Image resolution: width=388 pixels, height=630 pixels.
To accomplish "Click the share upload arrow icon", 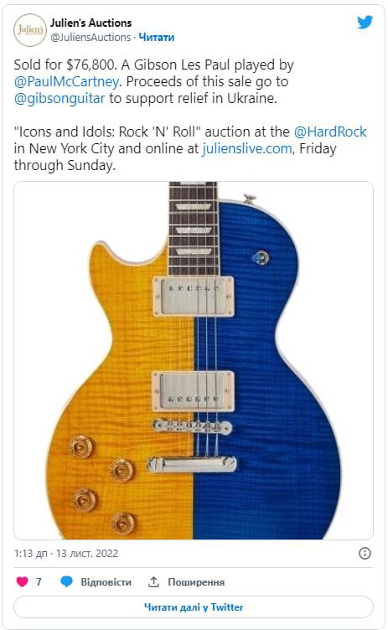I will click(x=153, y=581).
